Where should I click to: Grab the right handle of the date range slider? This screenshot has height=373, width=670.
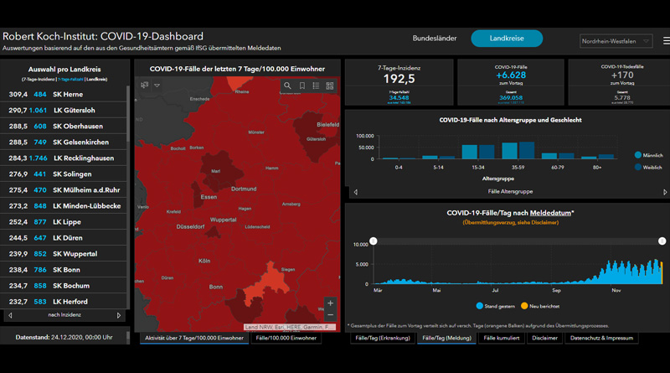click(x=662, y=241)
